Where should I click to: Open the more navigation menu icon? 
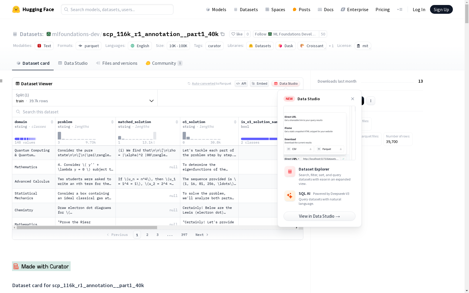(x=400, y=9)
